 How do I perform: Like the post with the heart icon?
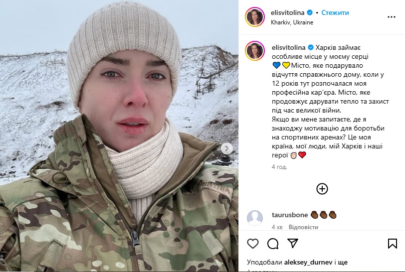pyautogui.click(x=252, y=243)
